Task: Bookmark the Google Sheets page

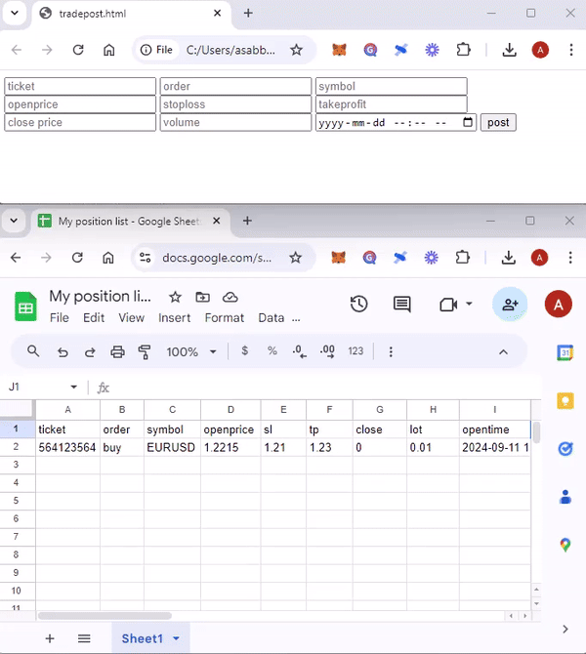Action: [296, 258]
